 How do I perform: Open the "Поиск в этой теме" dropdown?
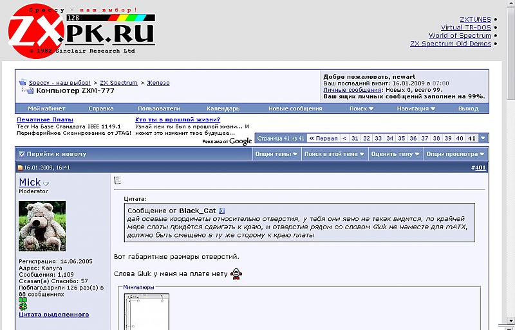tap(334, 154)
